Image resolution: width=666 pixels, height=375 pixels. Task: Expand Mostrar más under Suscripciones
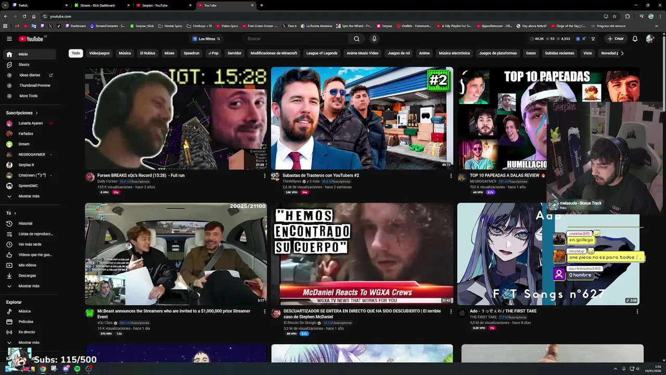pyautogui.click(x=30, y=196)
